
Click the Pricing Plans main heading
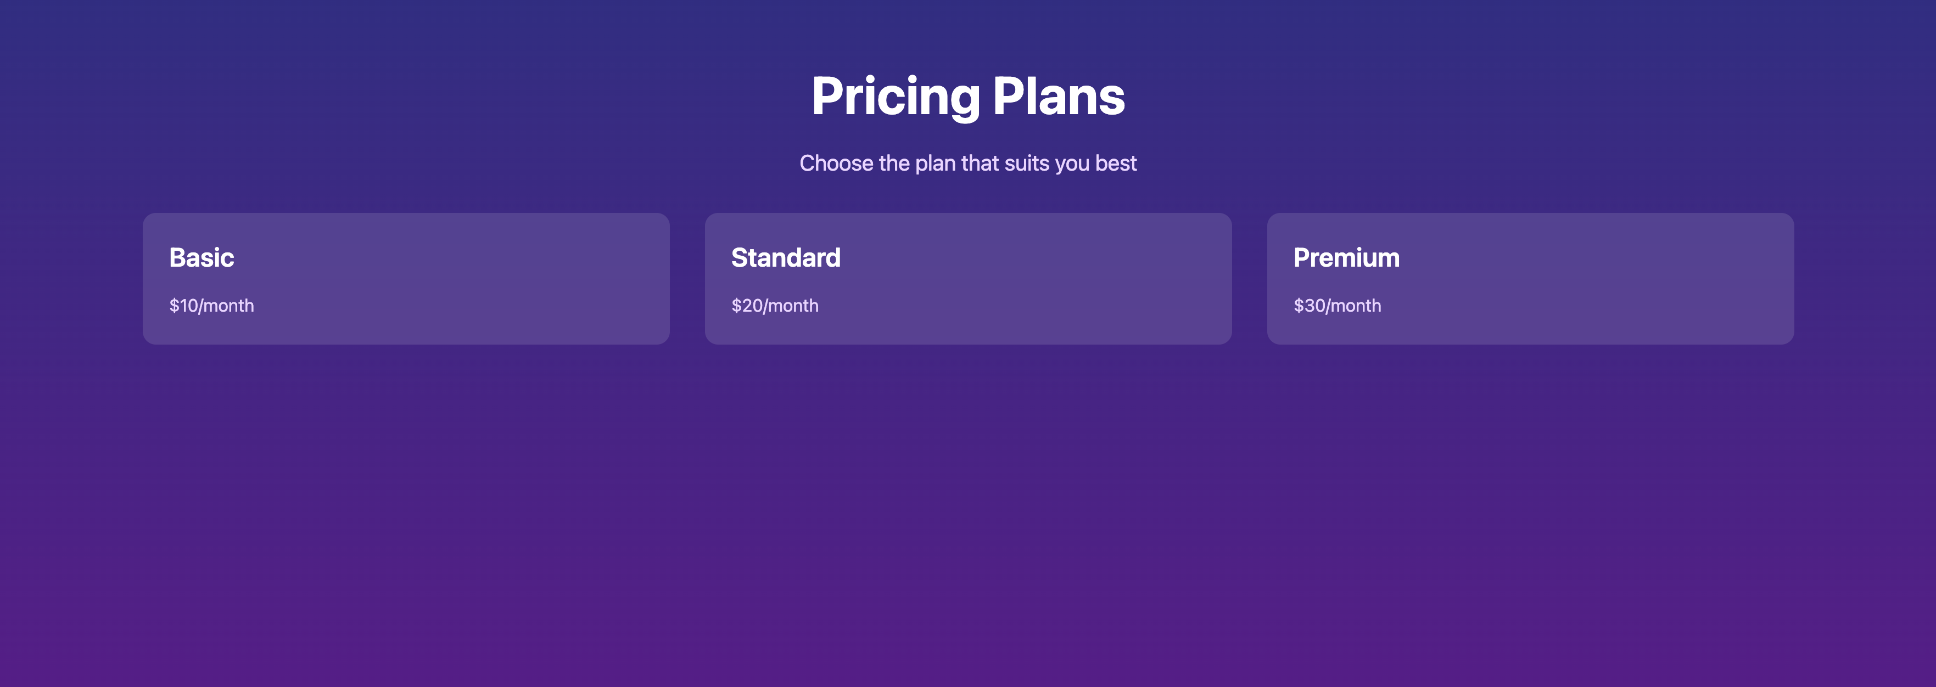(x=968, y=96)
